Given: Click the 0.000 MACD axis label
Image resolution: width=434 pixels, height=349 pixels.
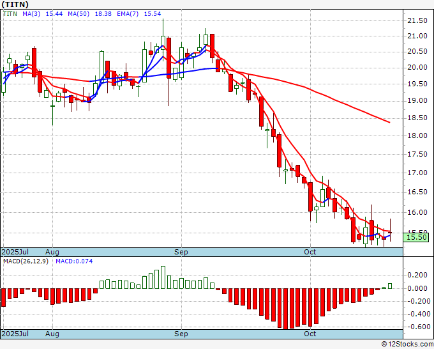Looking at the screenshot, I should click(x=417, y=288).
